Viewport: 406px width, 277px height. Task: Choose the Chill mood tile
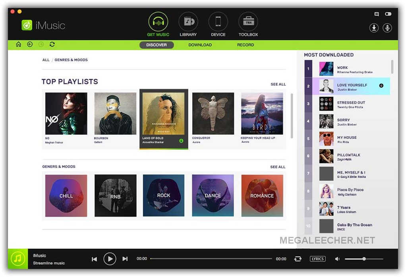(66, 196)
